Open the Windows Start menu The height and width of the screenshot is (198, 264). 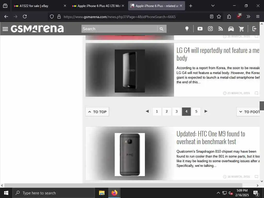(6, 193)
